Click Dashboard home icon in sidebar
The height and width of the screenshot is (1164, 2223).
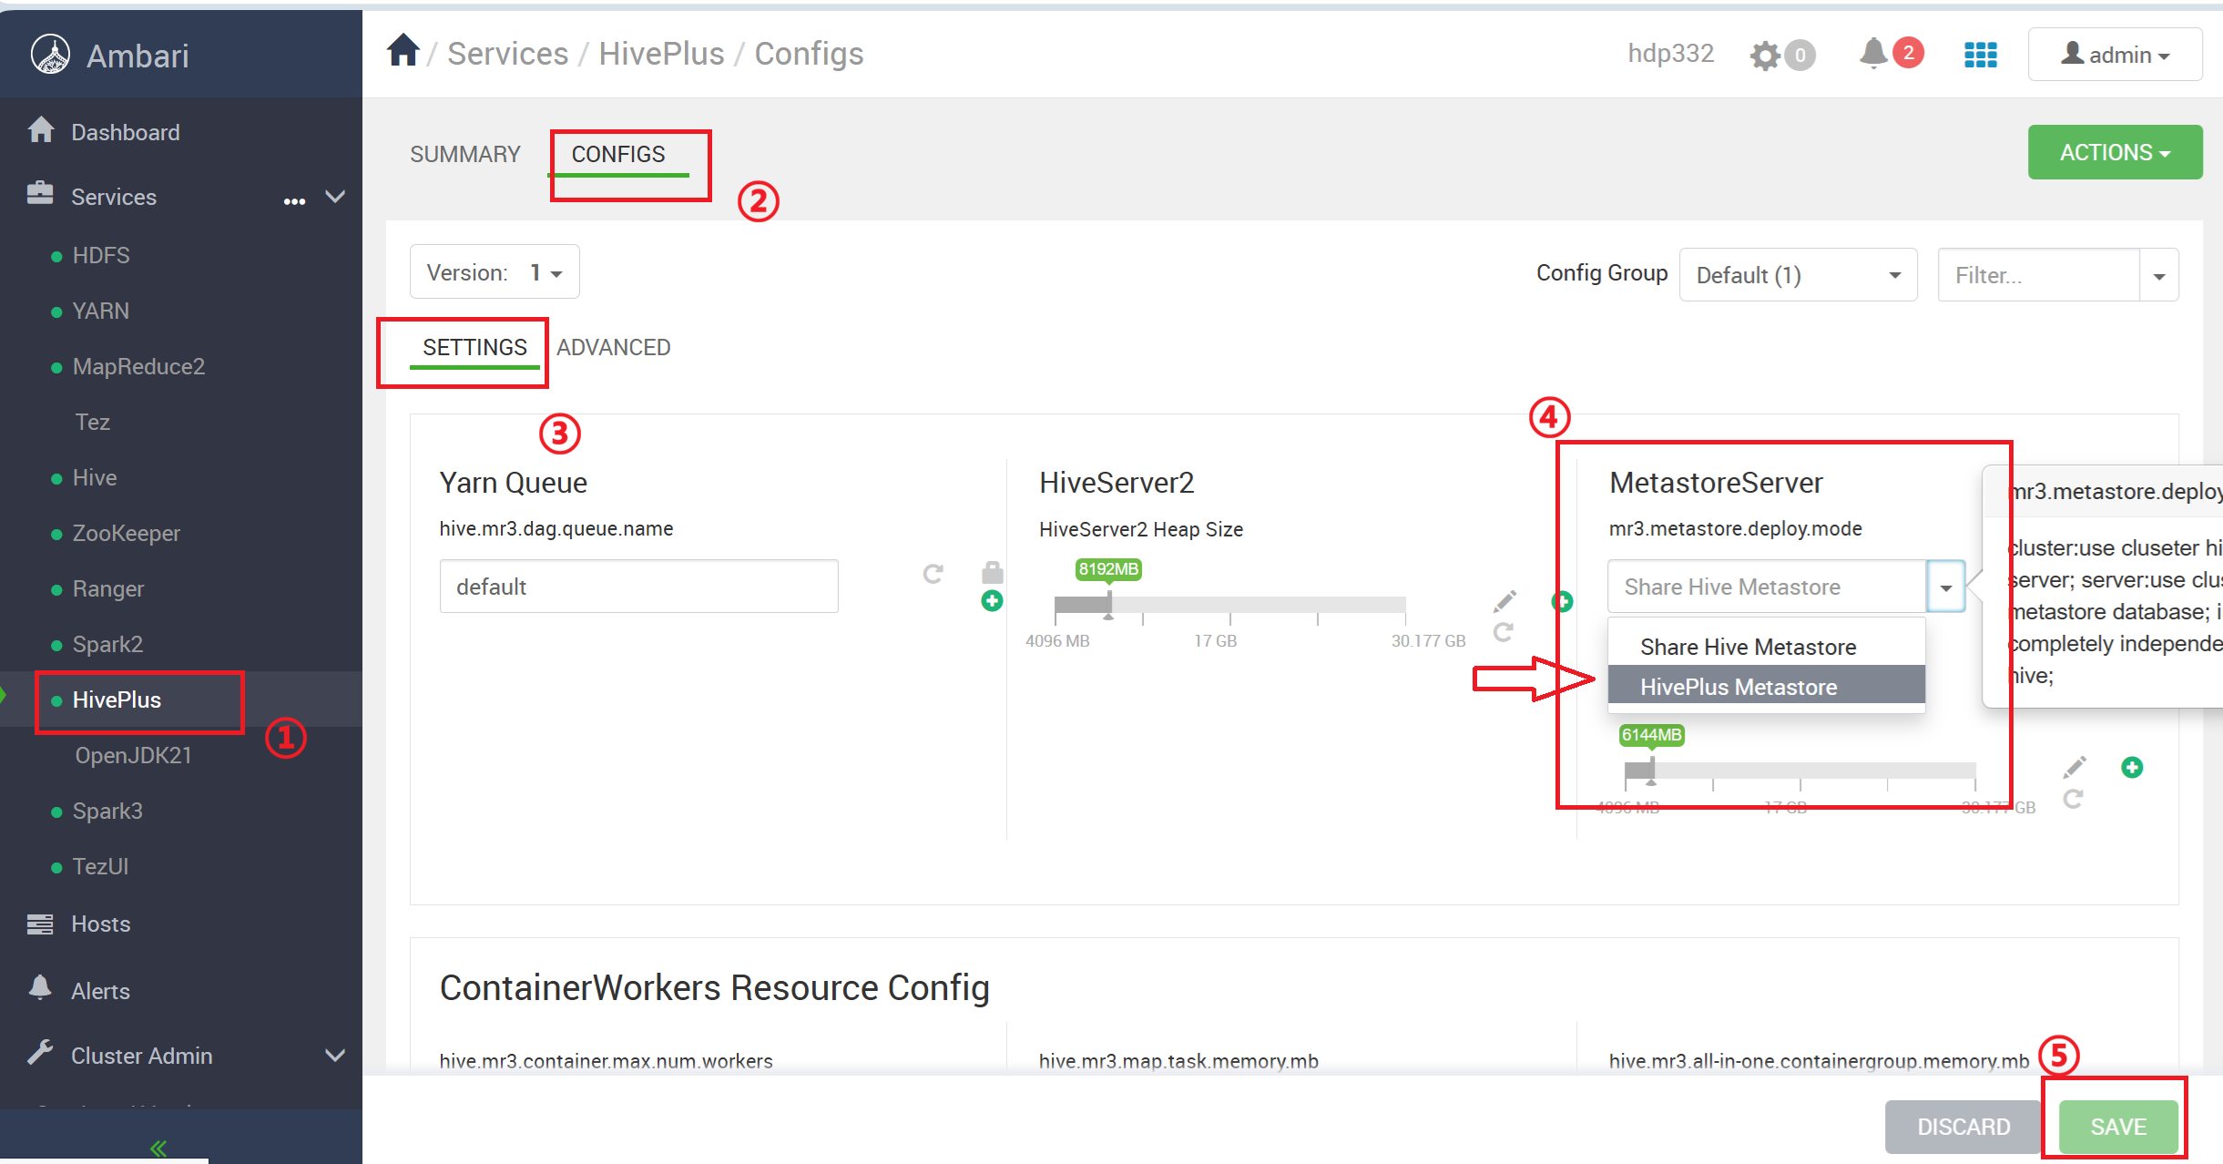[x=41, y=130]
